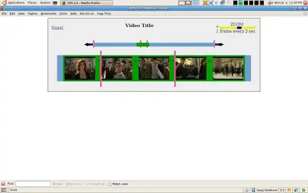Open the Applications menu in top panel

[x=13, y=3]
